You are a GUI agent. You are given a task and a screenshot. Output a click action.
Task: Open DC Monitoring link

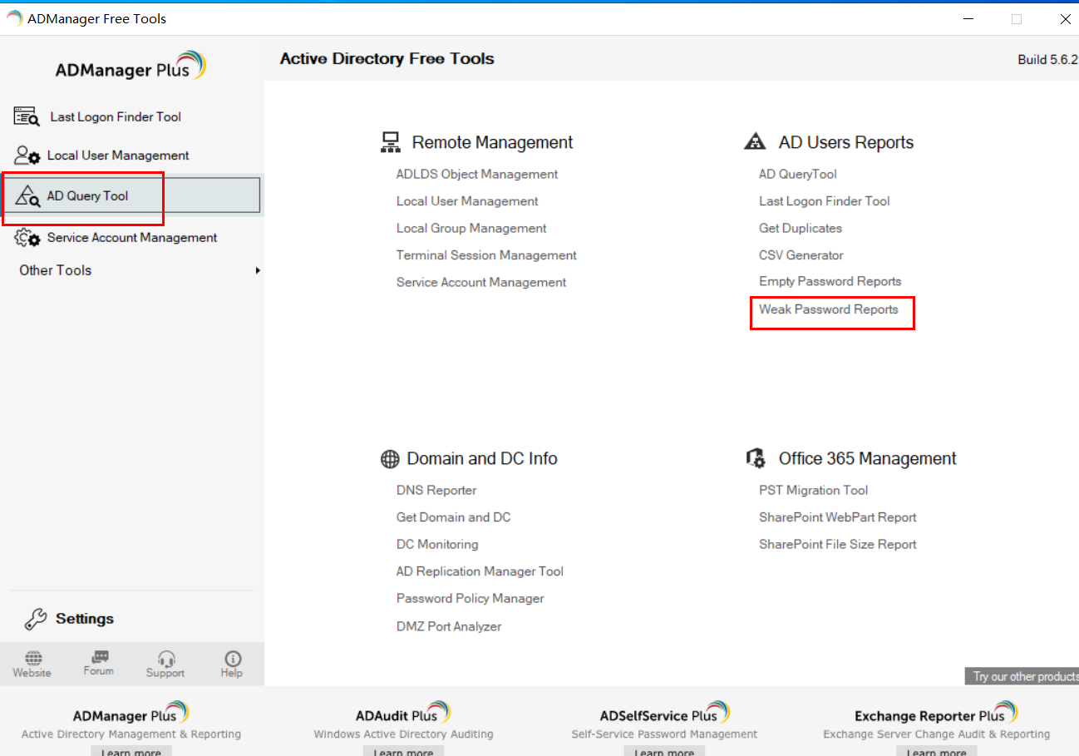click(x=437, y=544)
